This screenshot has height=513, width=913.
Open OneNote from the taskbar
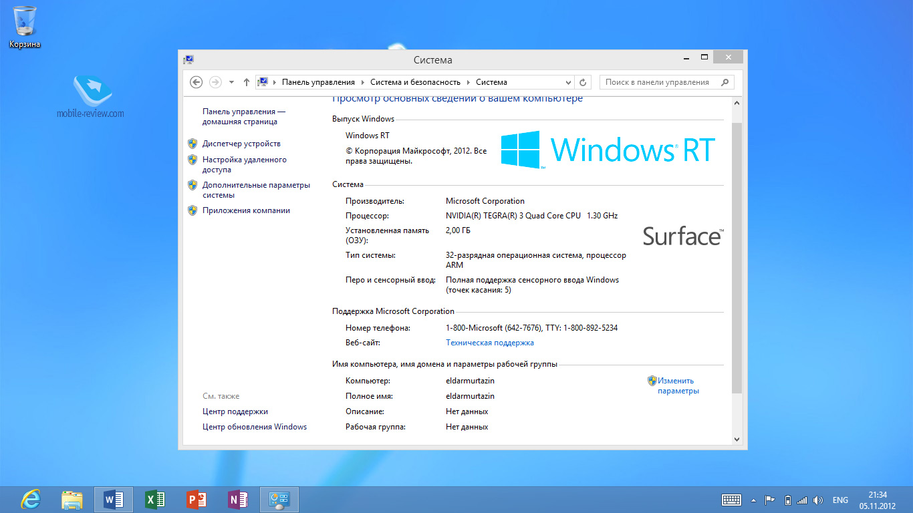238,500
